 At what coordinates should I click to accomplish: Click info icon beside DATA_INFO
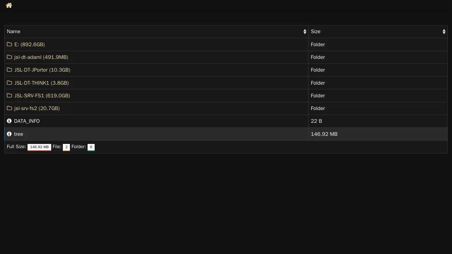coord(9,121)
